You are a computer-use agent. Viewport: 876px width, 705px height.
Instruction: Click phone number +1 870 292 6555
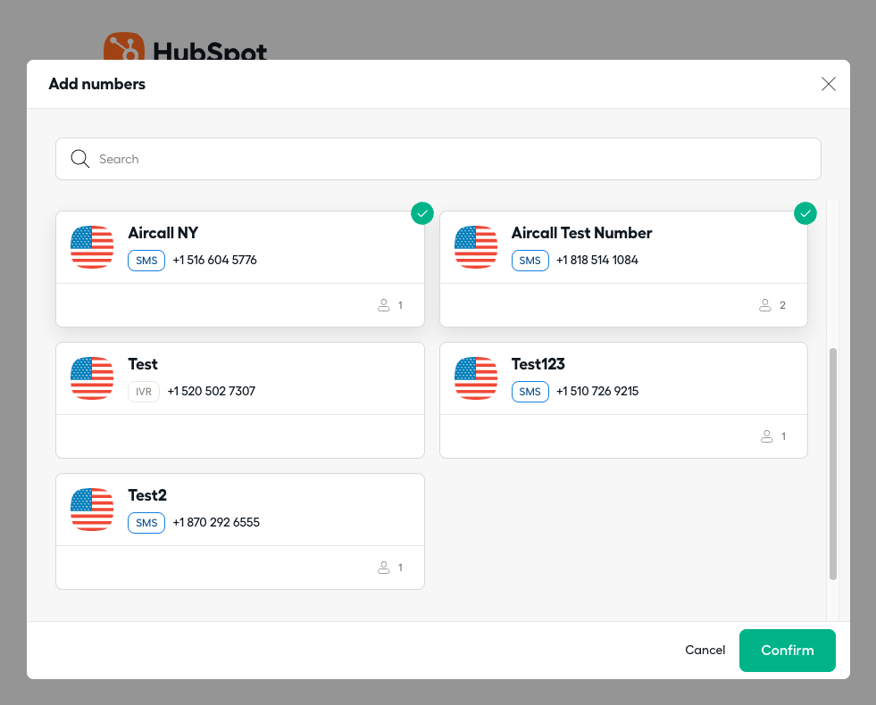pos(216,522)
